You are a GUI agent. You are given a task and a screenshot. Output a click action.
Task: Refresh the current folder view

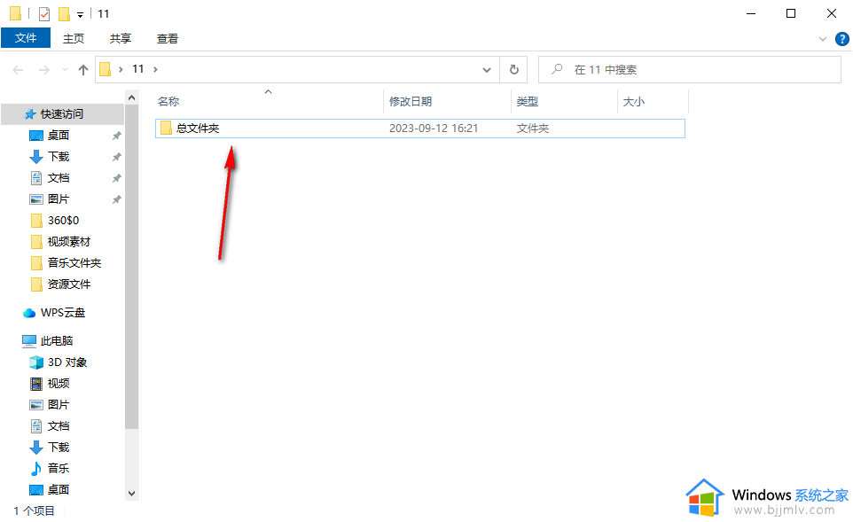pos(513,70)
